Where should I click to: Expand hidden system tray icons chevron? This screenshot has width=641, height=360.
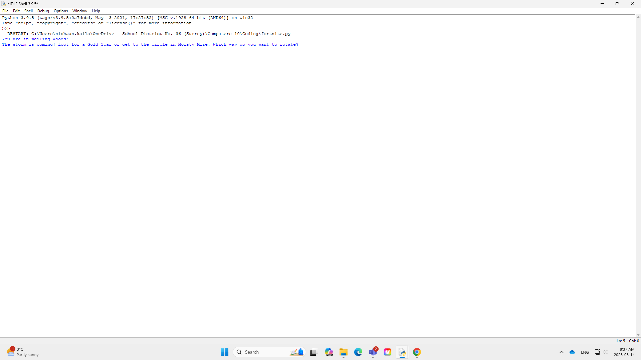[x=562, y=352]
